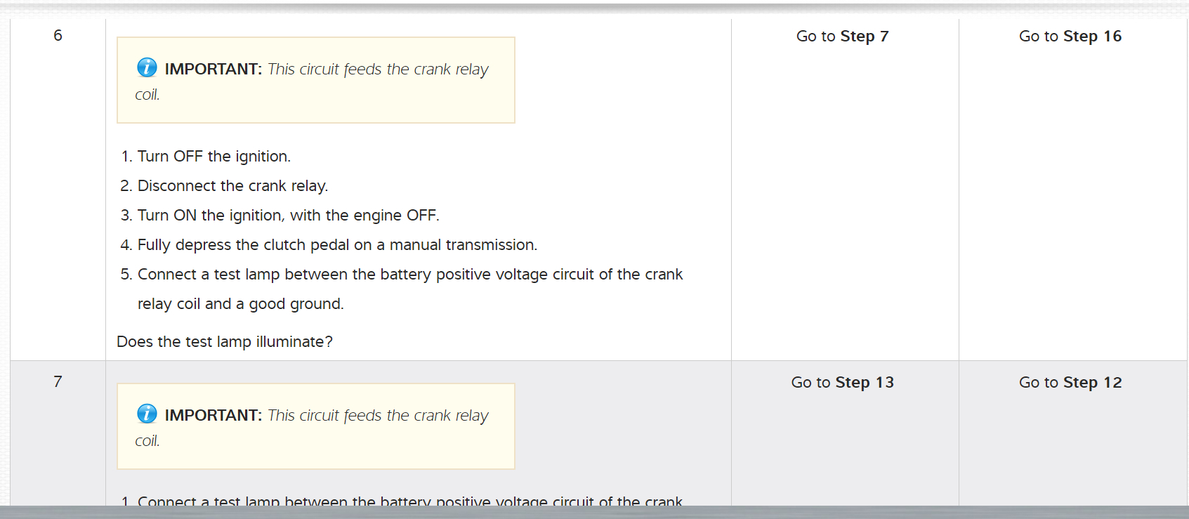The height and width of the screenshot is (519, 1189).
Task: Click the info icon in step 7 note
Action: 147,414
